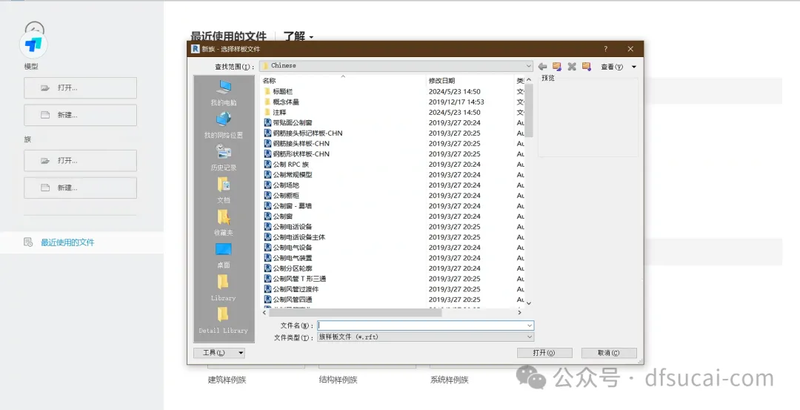Screen dimensions: 800x410
Task: Open 我的网络位置 in the places sidebar
Action: [x=224, y=125]
